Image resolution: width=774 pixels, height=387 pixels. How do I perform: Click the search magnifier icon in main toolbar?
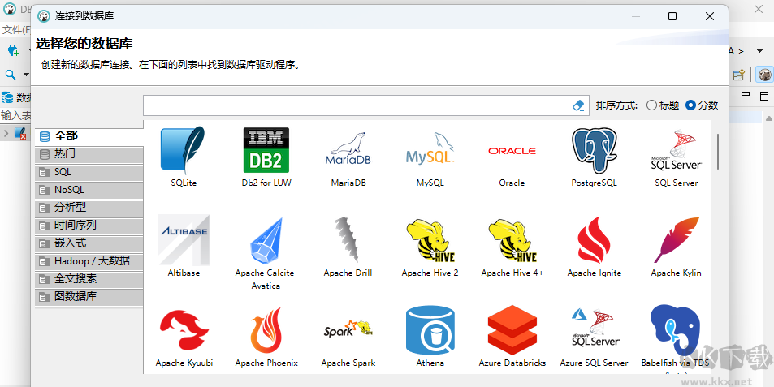(11, 75)
